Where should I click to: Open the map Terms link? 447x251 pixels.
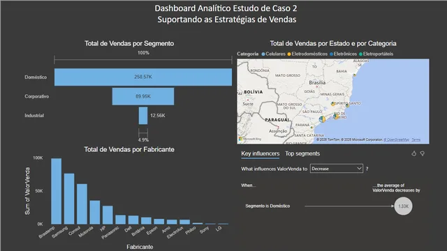point(416,139)
